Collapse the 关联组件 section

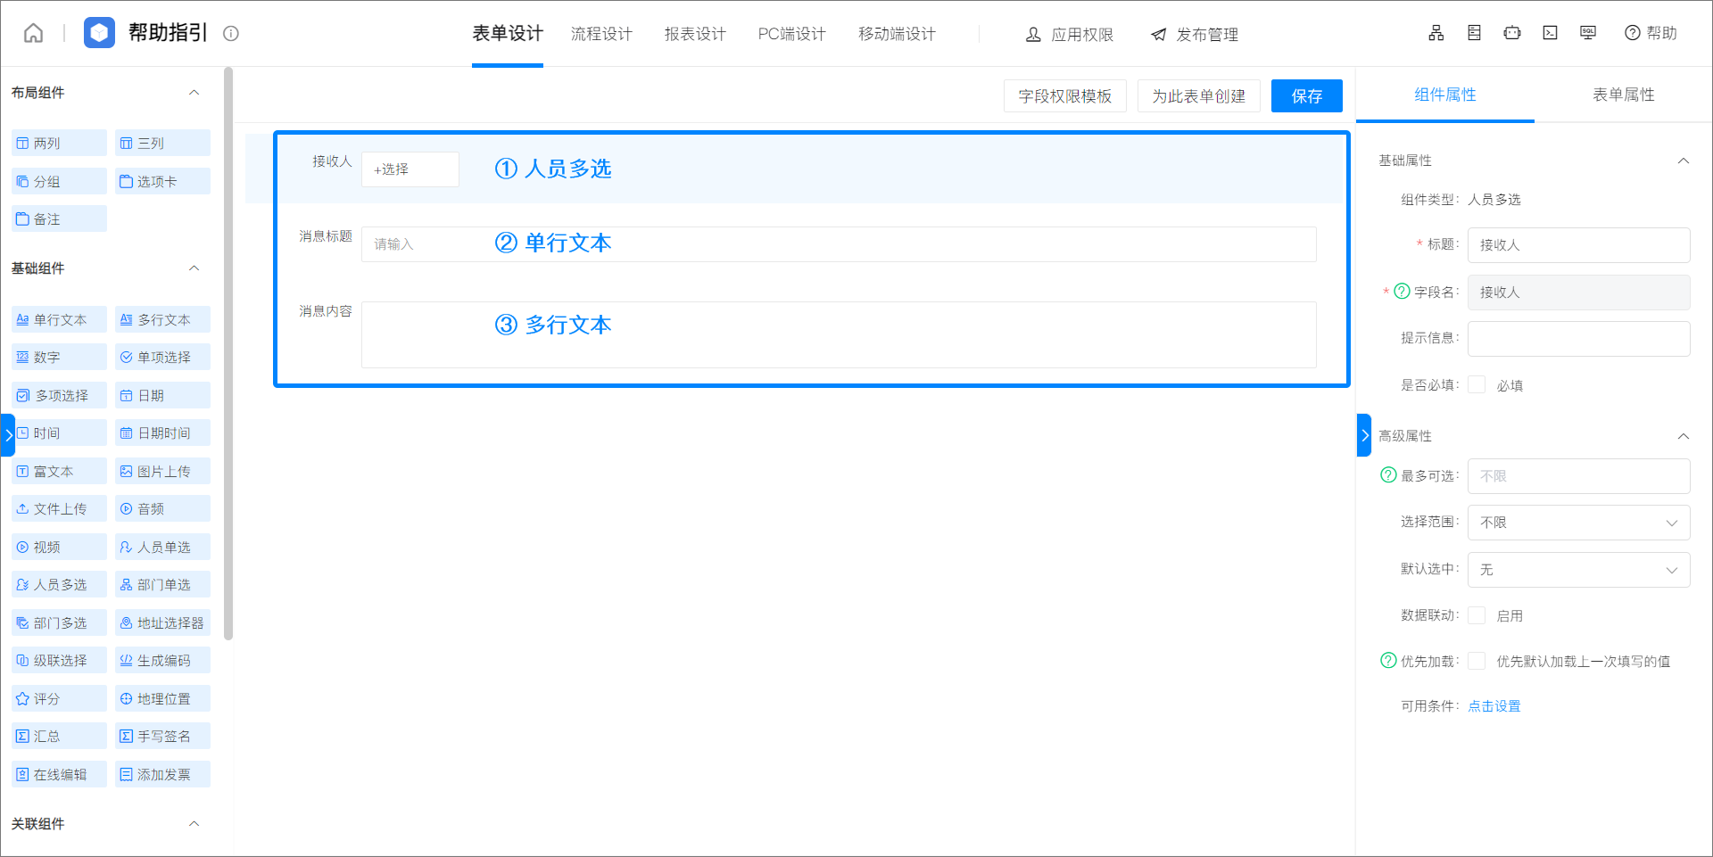[194, 824]
